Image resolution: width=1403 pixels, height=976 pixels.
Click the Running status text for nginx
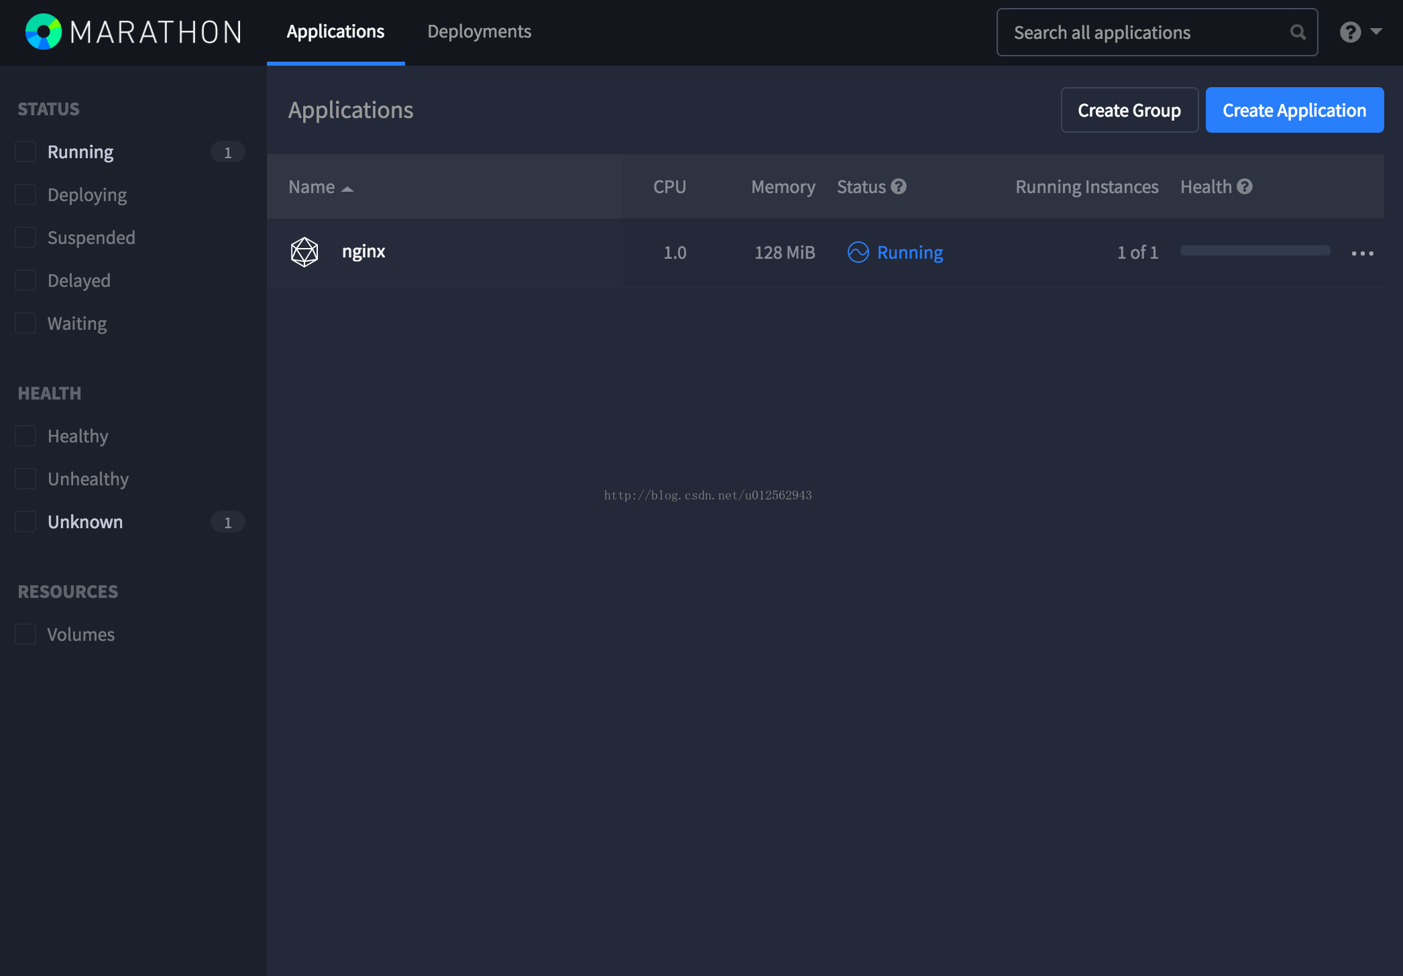(x=910, y=252)
